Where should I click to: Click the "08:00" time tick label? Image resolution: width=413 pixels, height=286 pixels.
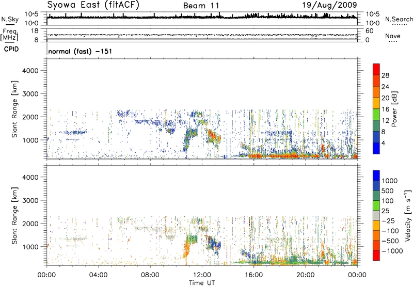click(150, 275)
